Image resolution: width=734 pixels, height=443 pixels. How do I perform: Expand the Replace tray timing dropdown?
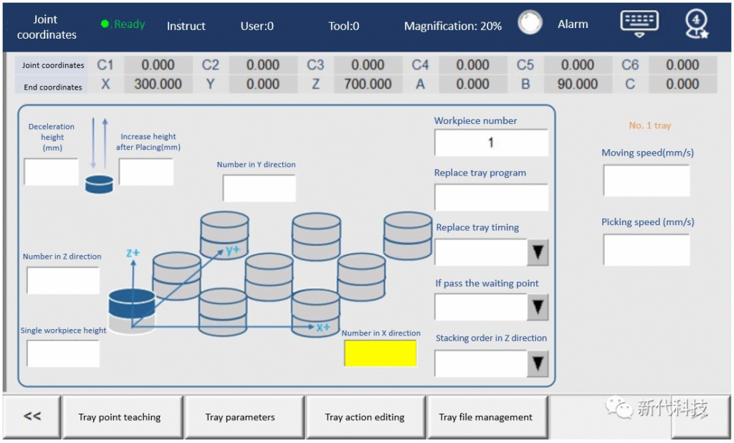pos(538,252)
